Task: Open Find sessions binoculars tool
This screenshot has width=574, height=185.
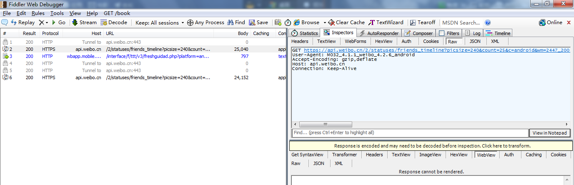Action: point(236,22)
